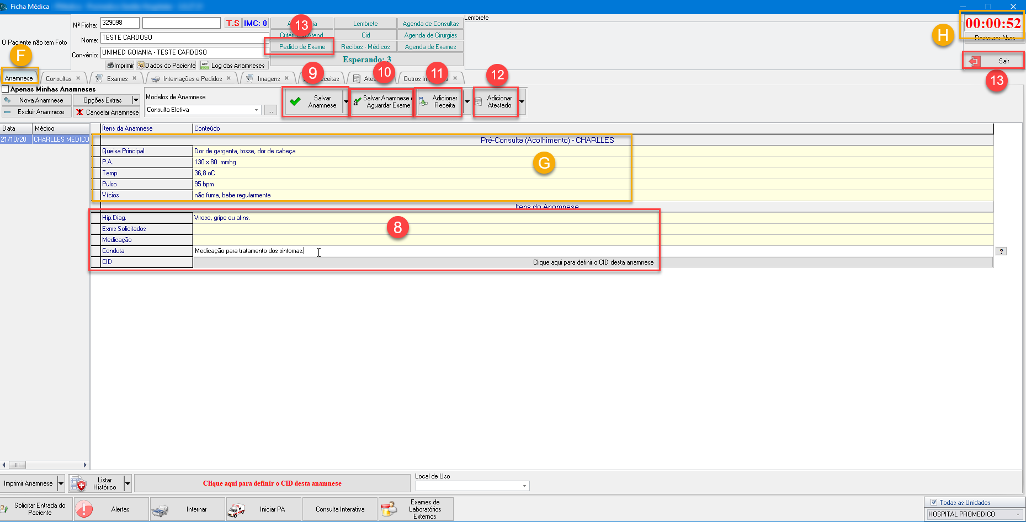Click the Adicionar Receita icon

[x=423, y=101]
